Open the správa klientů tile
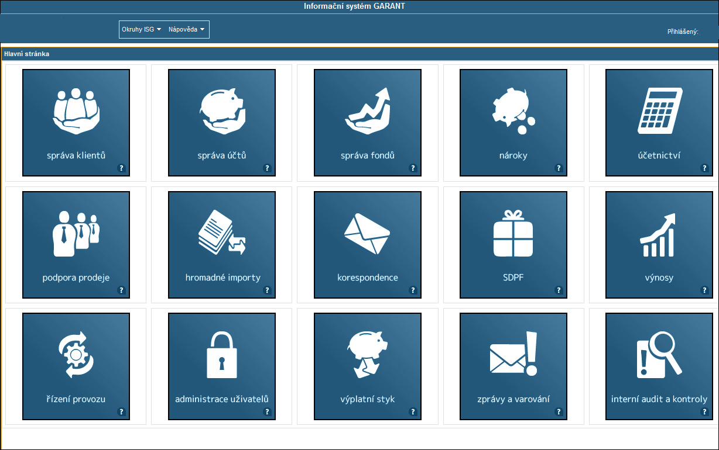Screen dimensions: 719x450 pos(76,122)
